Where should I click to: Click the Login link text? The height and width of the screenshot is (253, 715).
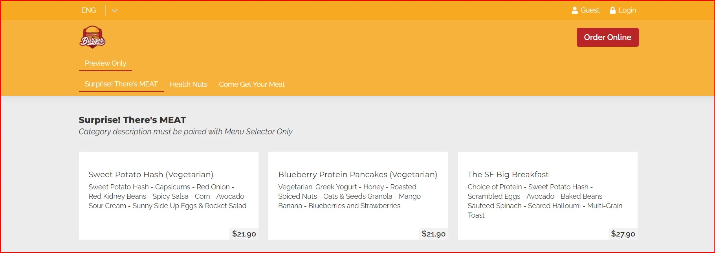click(627, 10)
